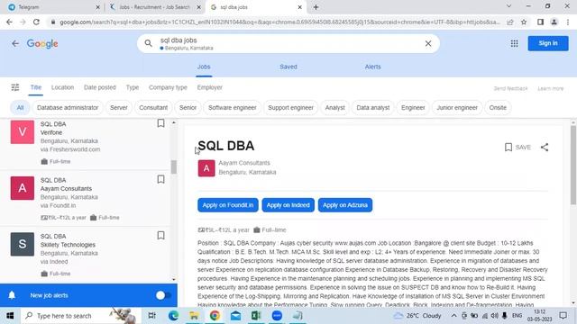The image size is (577, 324).
Task: Reload the page with the refresh icon
Action: tap(36, 22)
